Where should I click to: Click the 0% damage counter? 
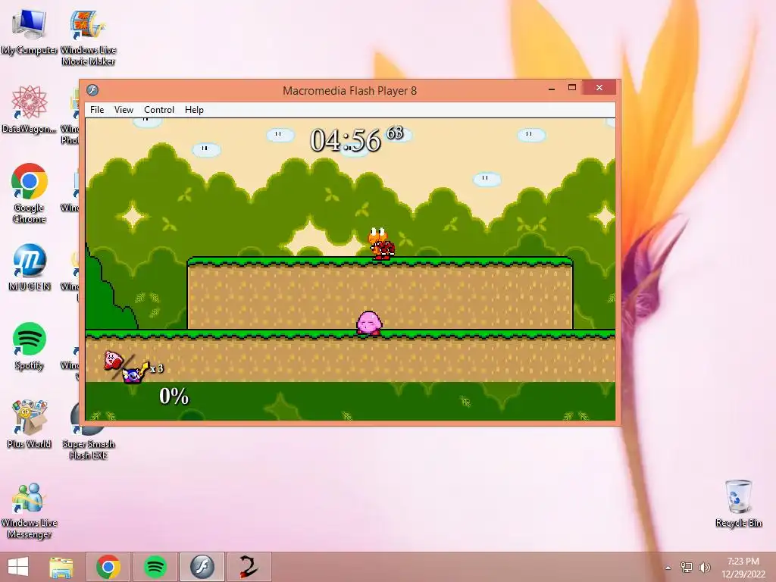[174, 396]
